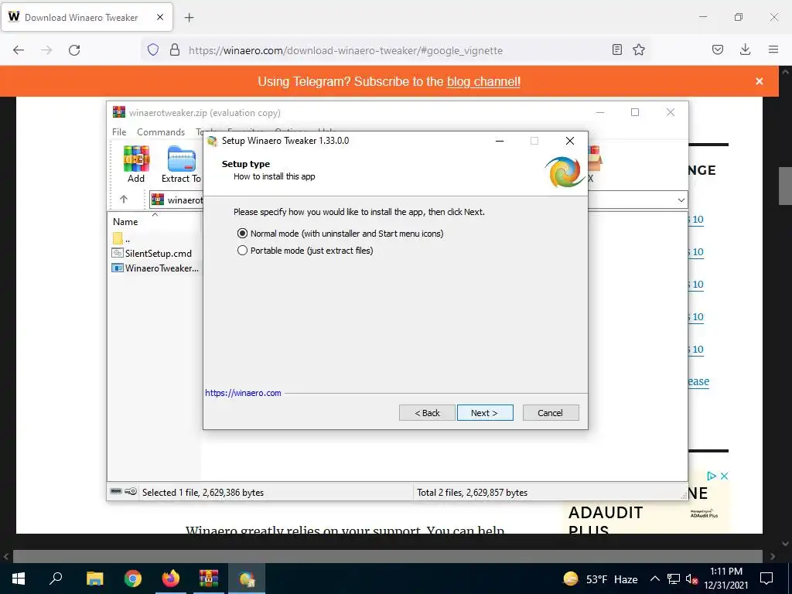792x594 pixels.
Task: Open the Firefox application menu
Action: 773,49
